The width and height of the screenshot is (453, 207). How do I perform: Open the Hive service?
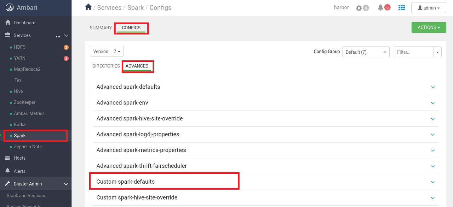point(18,91)
